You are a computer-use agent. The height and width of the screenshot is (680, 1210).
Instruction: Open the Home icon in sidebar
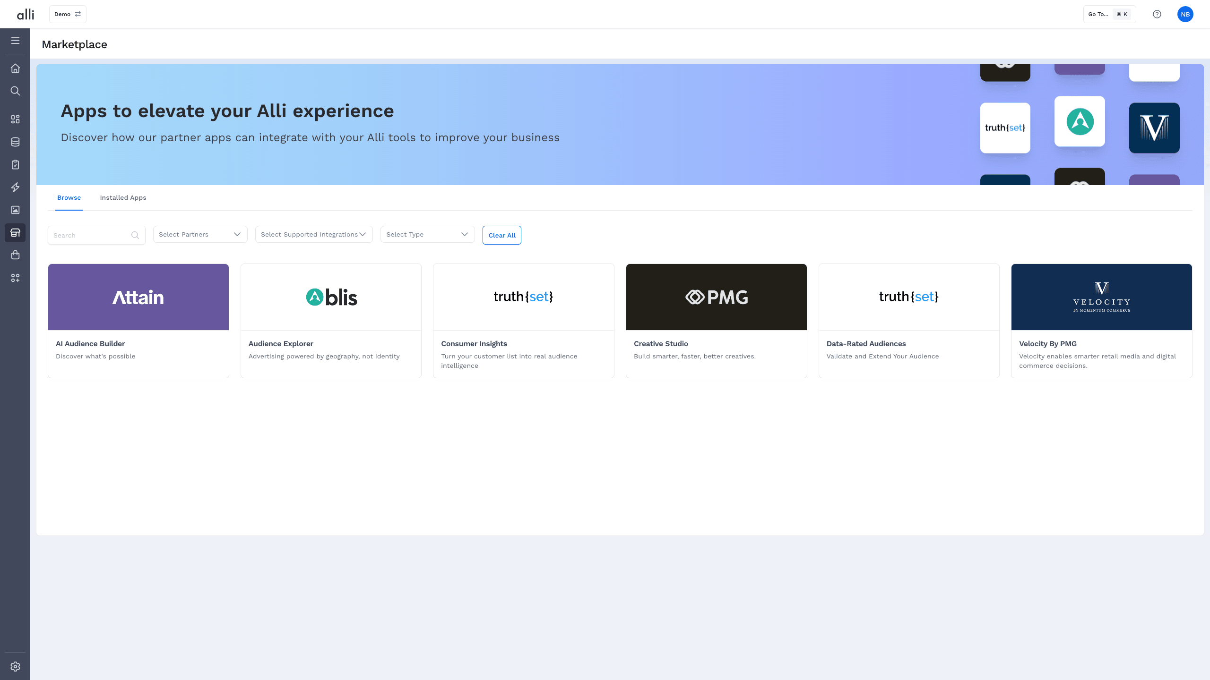point(15,68)
